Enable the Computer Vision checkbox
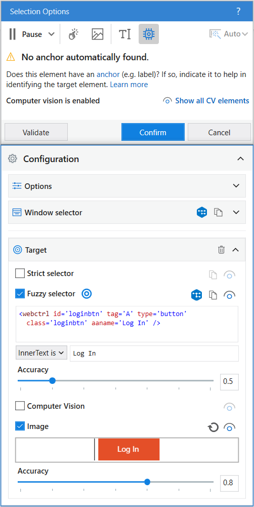The height and width of the screenshot is (507, 254). tap(20, 406)
